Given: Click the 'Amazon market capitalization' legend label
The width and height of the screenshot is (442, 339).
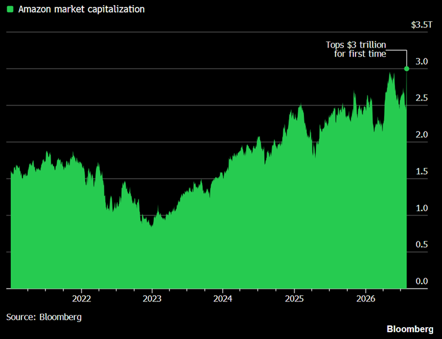Looking at the screenshot, I should pyautogui.click(x=81, y=10).
